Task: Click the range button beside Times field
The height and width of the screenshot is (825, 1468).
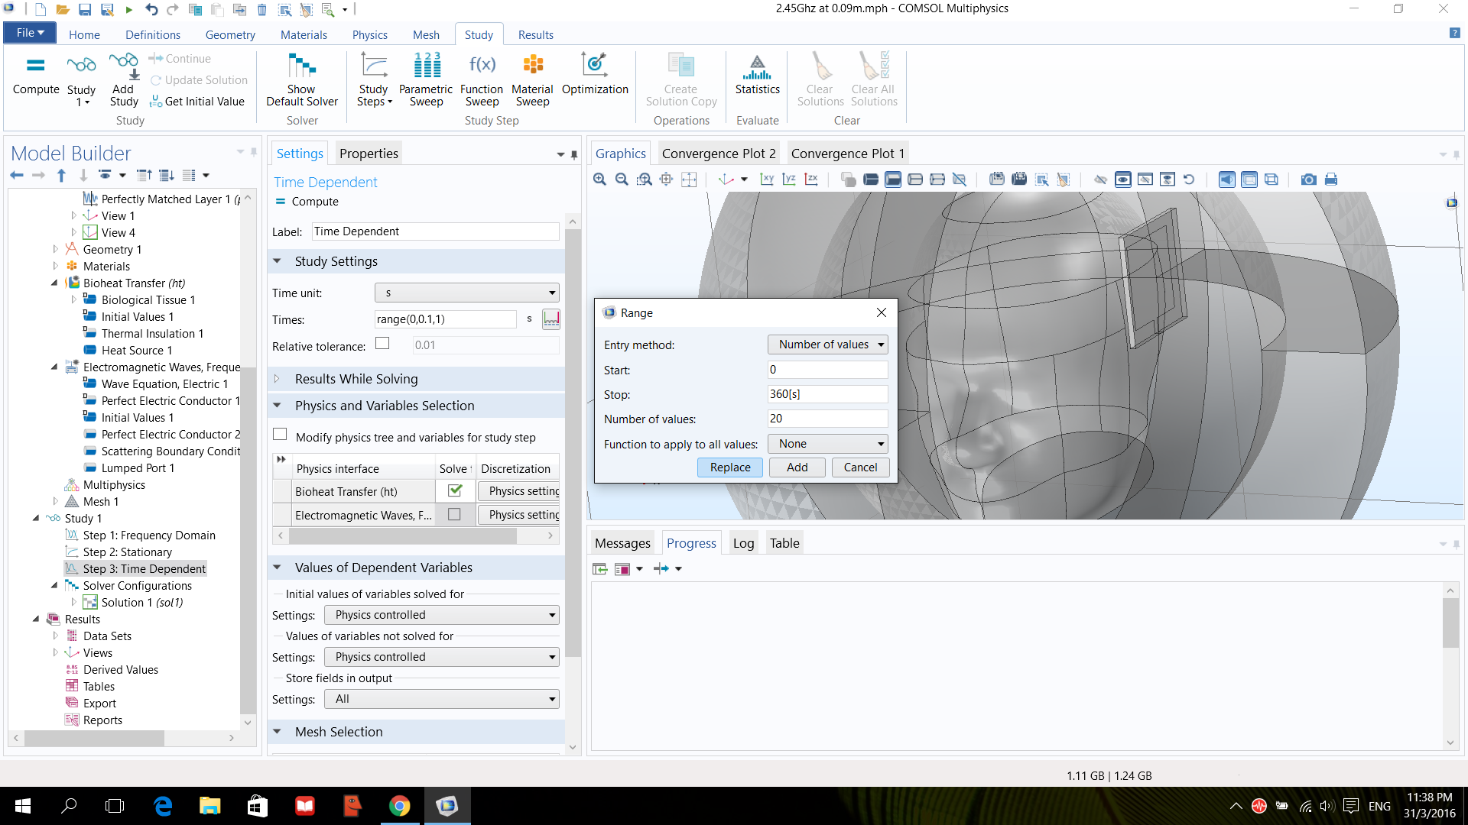Action: coord(550,319)
